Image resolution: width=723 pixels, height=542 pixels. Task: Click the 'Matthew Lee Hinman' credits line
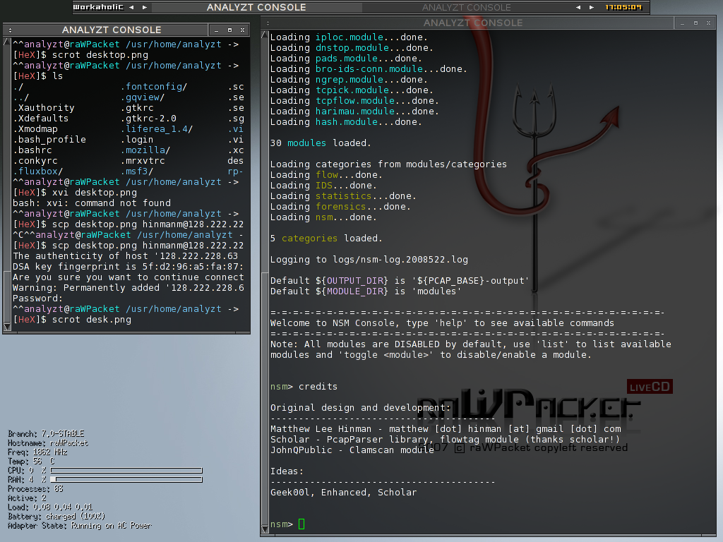click(446, 429)
